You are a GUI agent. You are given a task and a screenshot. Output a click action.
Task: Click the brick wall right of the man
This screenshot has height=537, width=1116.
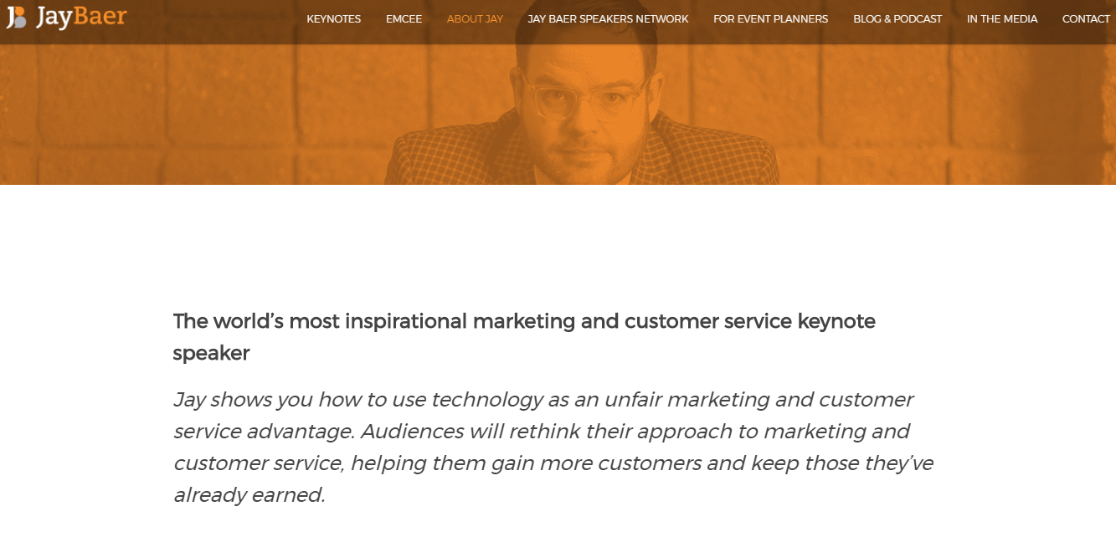(x=904, y=109)
